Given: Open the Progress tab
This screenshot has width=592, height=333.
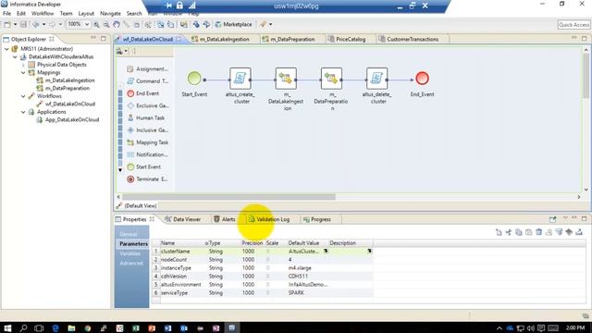Looking at the screenshot, I should (317, 219).
